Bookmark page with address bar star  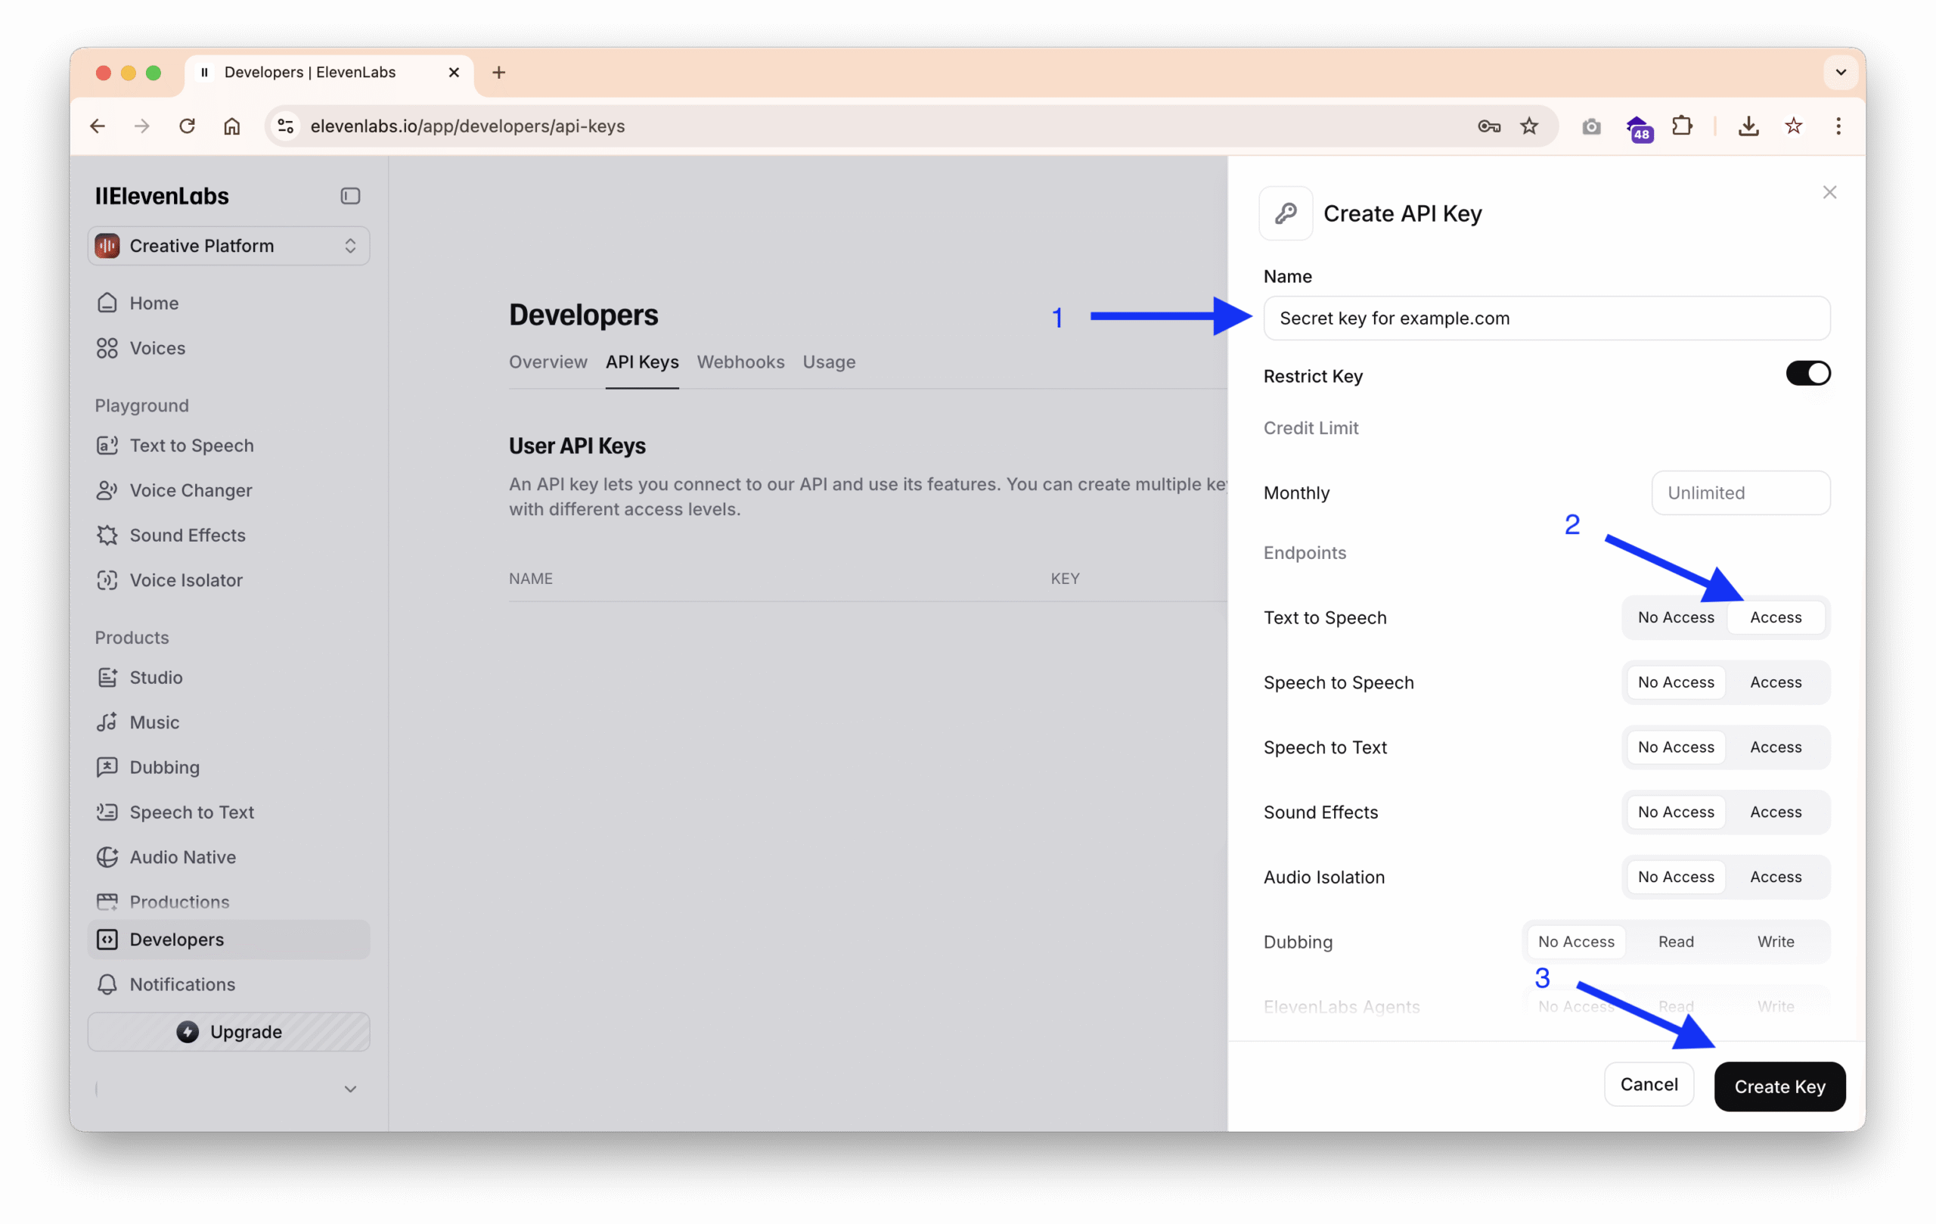pos(1528,126)
